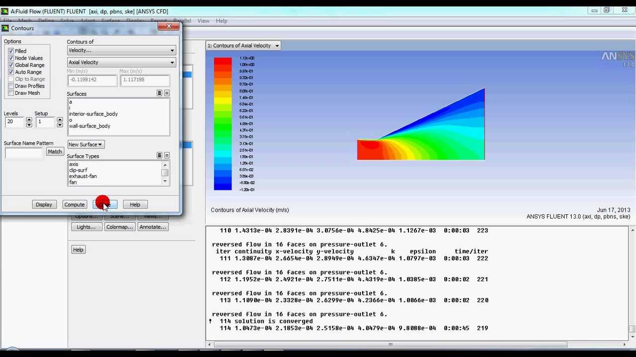The height and width of the screenshot is (357, 636).
Task: Decrease Levels value with down arrow
Action: click(29, 124)
